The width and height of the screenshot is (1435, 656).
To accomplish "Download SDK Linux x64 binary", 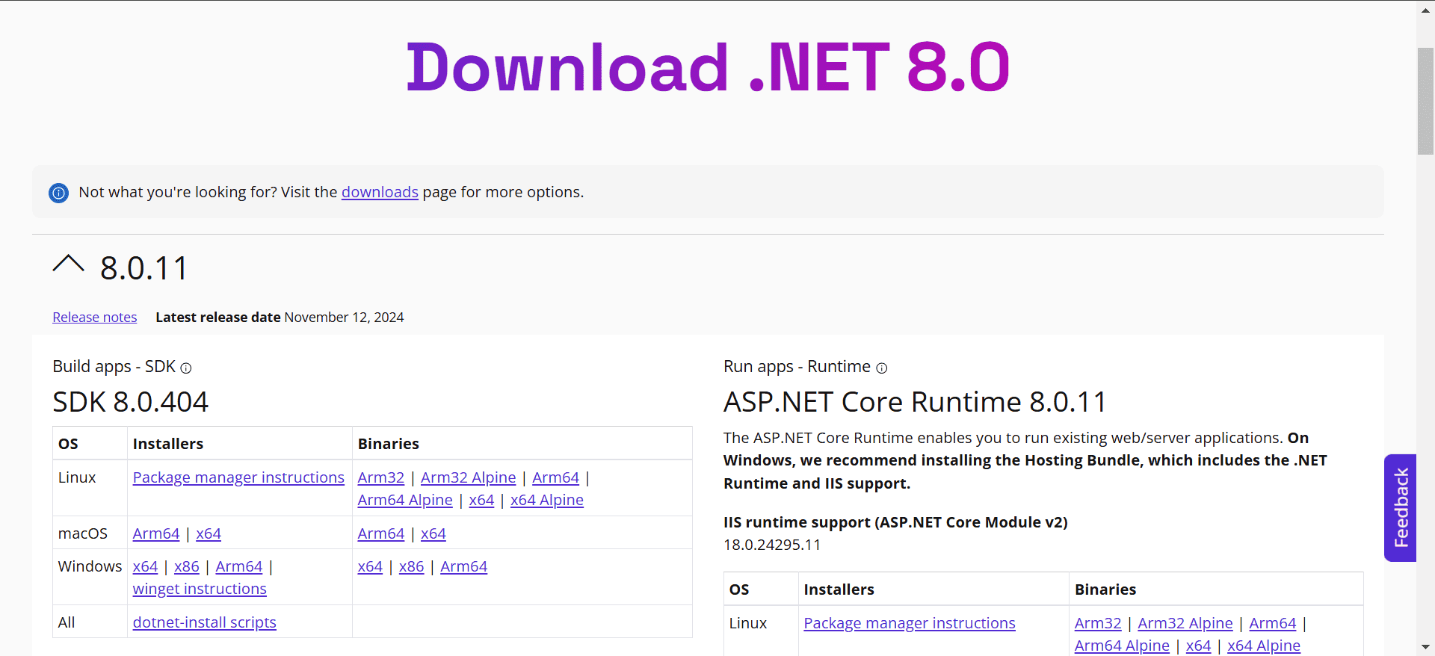I will 481,500.
